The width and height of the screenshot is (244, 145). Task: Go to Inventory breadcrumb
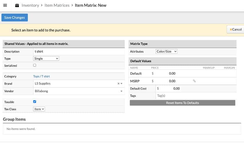(x=30, y=5)
